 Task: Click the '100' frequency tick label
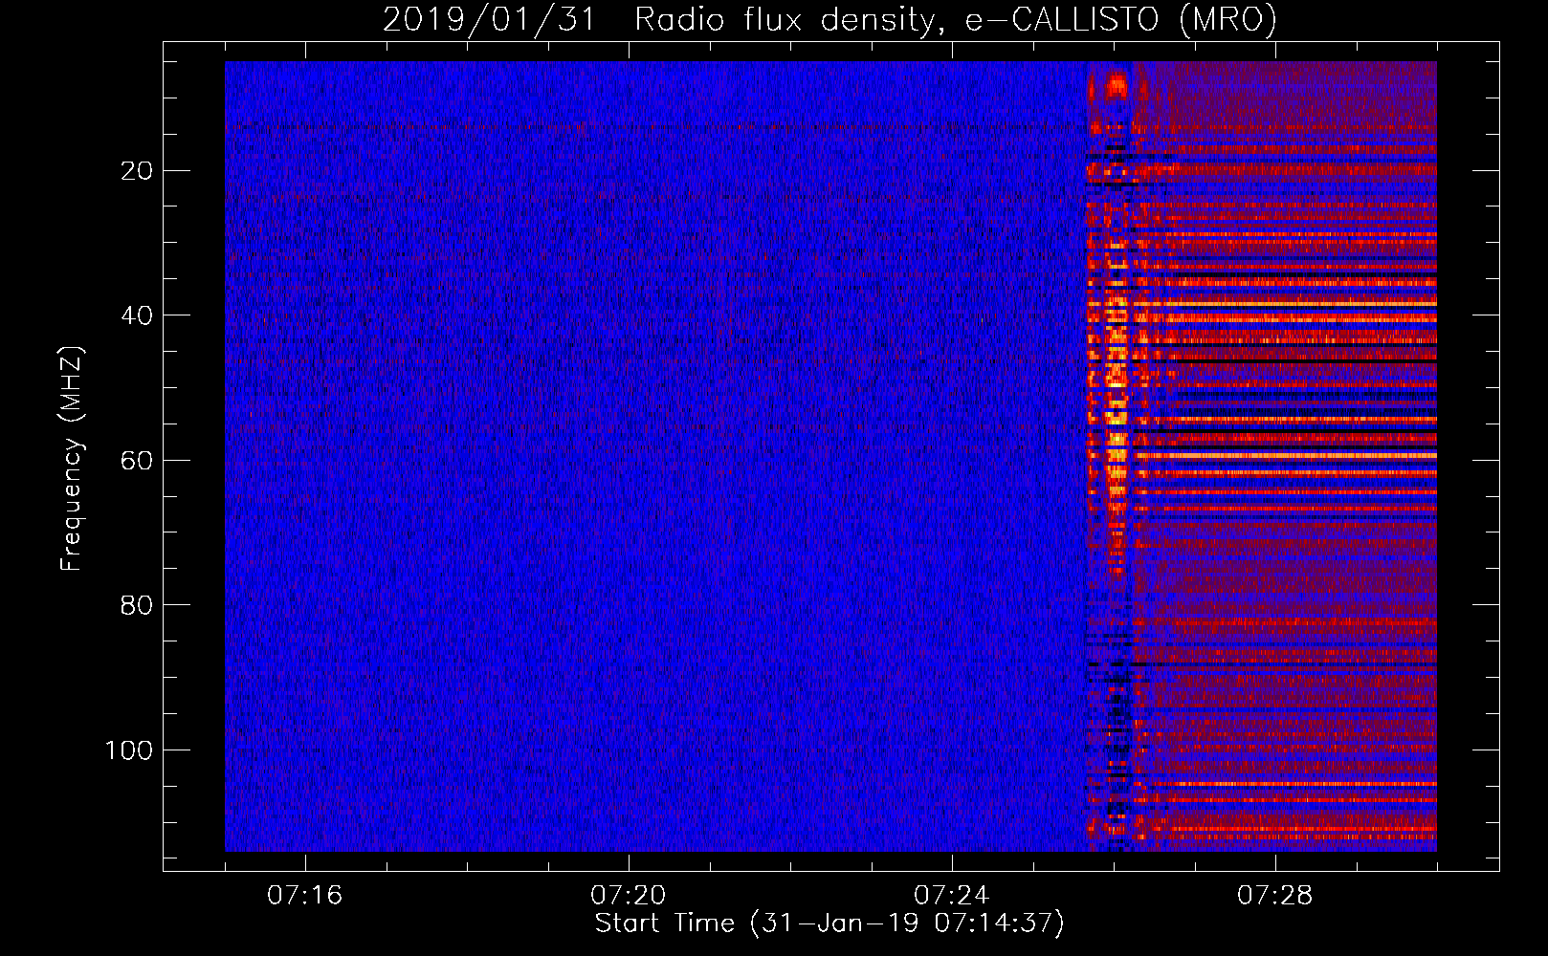(x=128, y=750)
